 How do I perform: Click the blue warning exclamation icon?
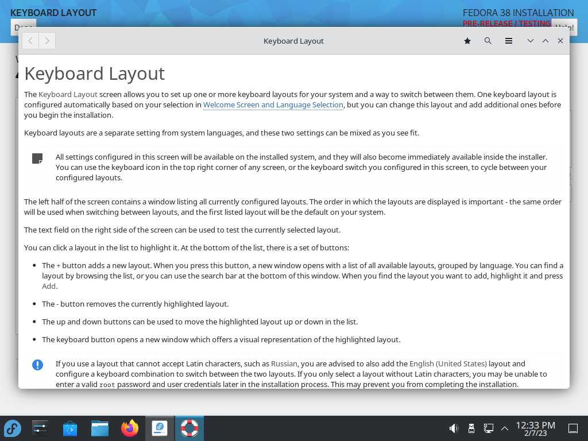click(37, 365)
